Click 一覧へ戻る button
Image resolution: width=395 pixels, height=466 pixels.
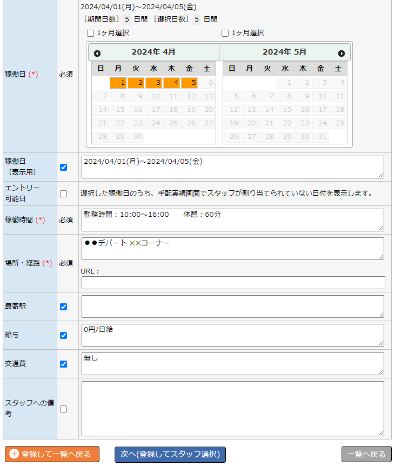[x=366, y=454]
